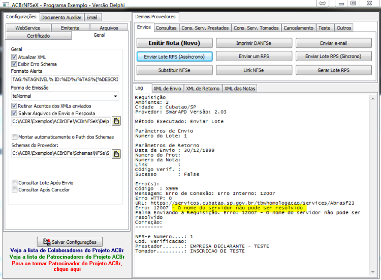This screenshot has height=280, width=381.
Task: Click the servicos.cubatao.sp.gov.br URL line in log
Action: pos(244,203)
